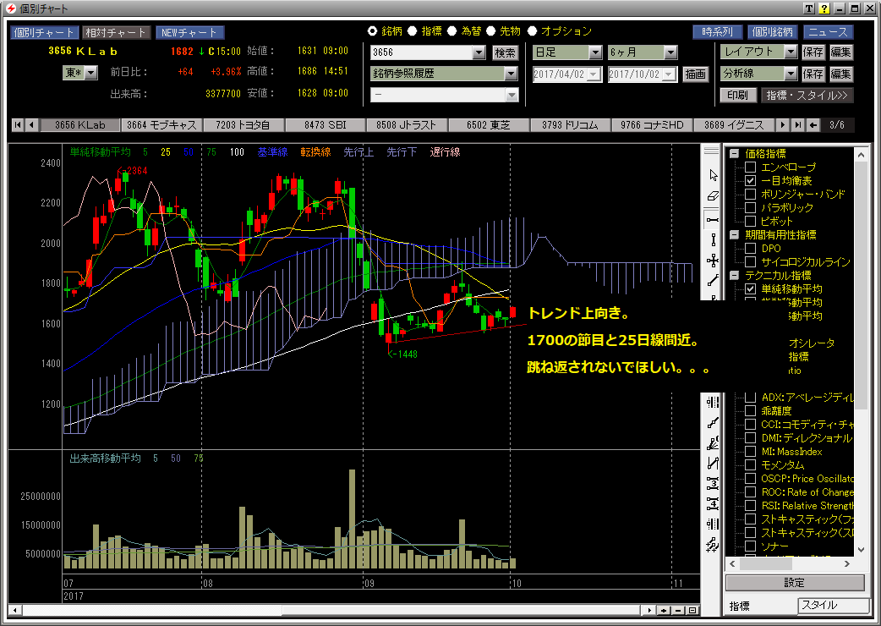Open the 日足 timeframe dropdown
Viewport: 881px width, 626px height.
tap(595, 52)
